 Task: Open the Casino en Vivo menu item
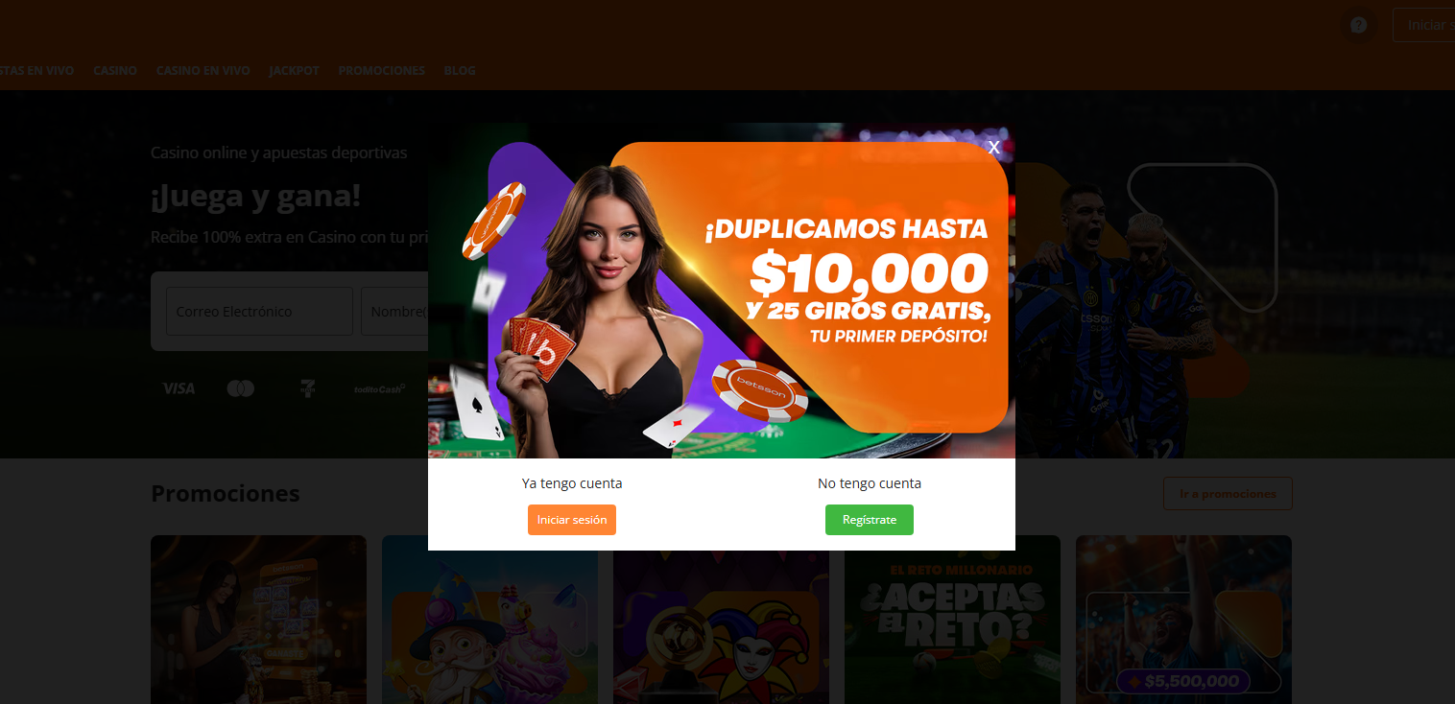[x=203, y=71]
